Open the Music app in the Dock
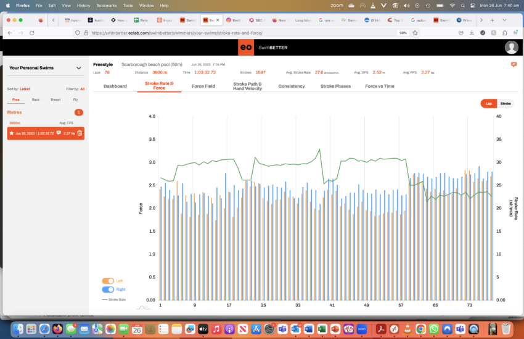 point(215,329)
